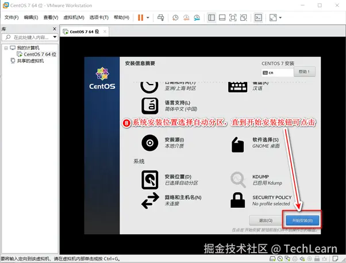Viewport: 346px width, 263px height.
Task: Click the send Ctrl+Alt+Del toolbar icon
Action: [x=161, y=17]
